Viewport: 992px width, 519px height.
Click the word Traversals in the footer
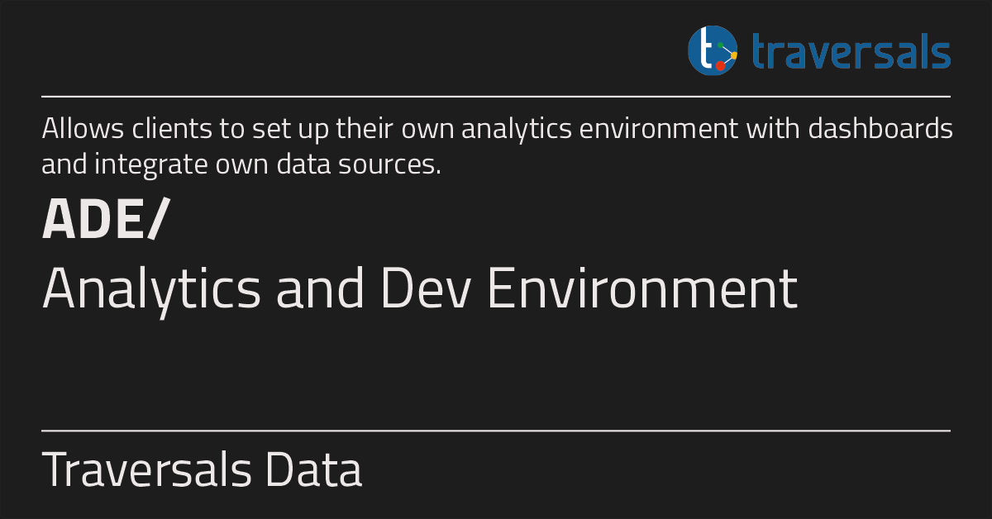(x=146, y=469)
